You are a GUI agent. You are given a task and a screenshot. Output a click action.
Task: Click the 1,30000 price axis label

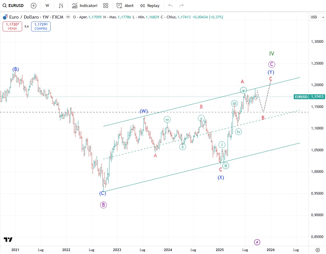(x=317, y=42)
